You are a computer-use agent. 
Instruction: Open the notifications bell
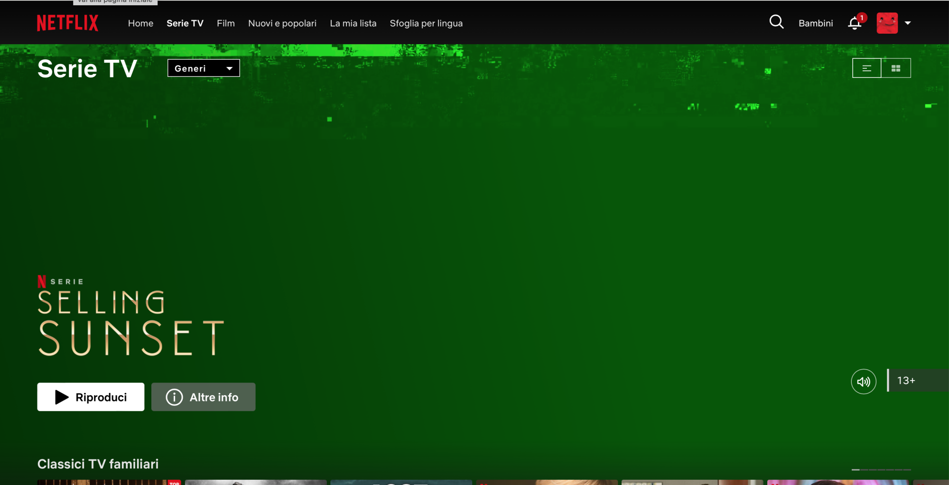click(855, 23)
